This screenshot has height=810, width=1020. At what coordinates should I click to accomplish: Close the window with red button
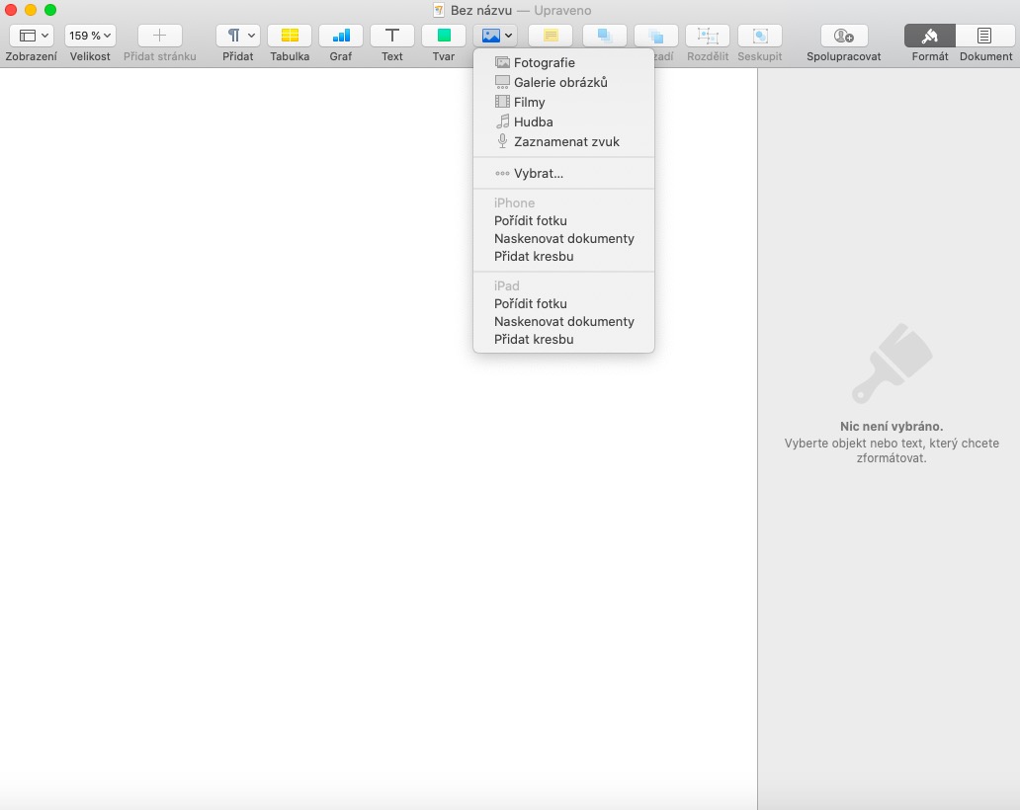click(x=11, y=10)
